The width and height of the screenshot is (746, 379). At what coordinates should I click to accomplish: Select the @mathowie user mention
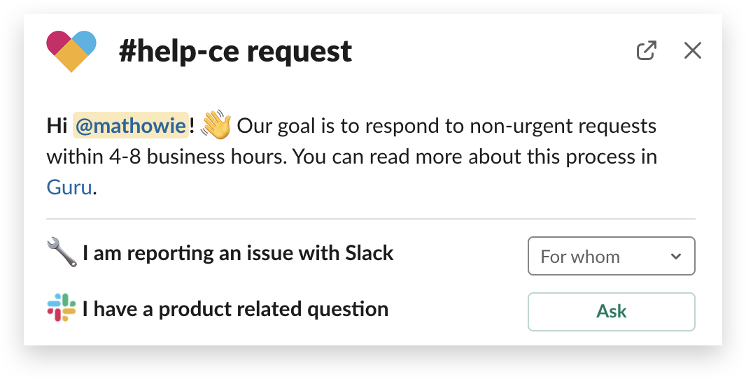[x=131, y=126]
